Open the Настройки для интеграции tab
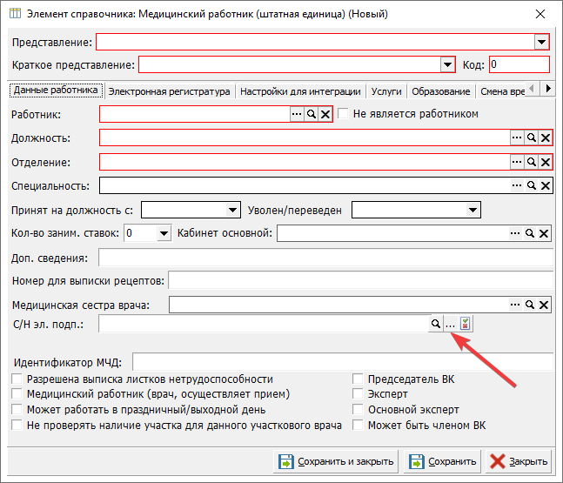The width and height of the screenshot is (563, 483). pos(300,91)
